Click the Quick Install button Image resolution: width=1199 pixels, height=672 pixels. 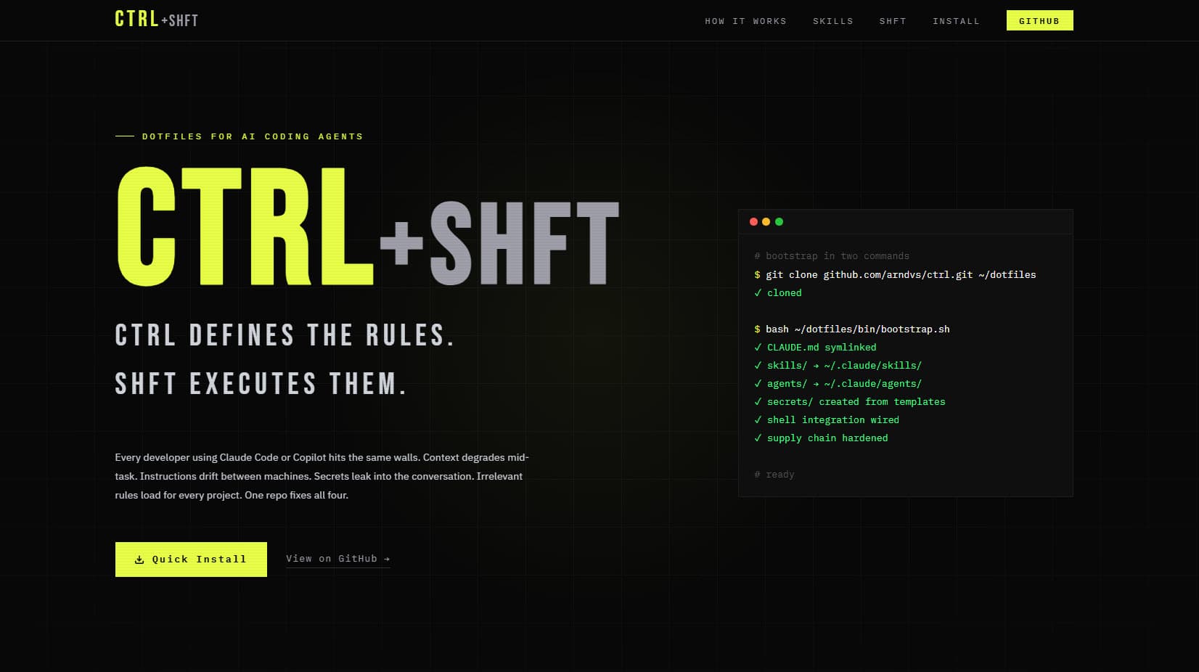(190, 559)
